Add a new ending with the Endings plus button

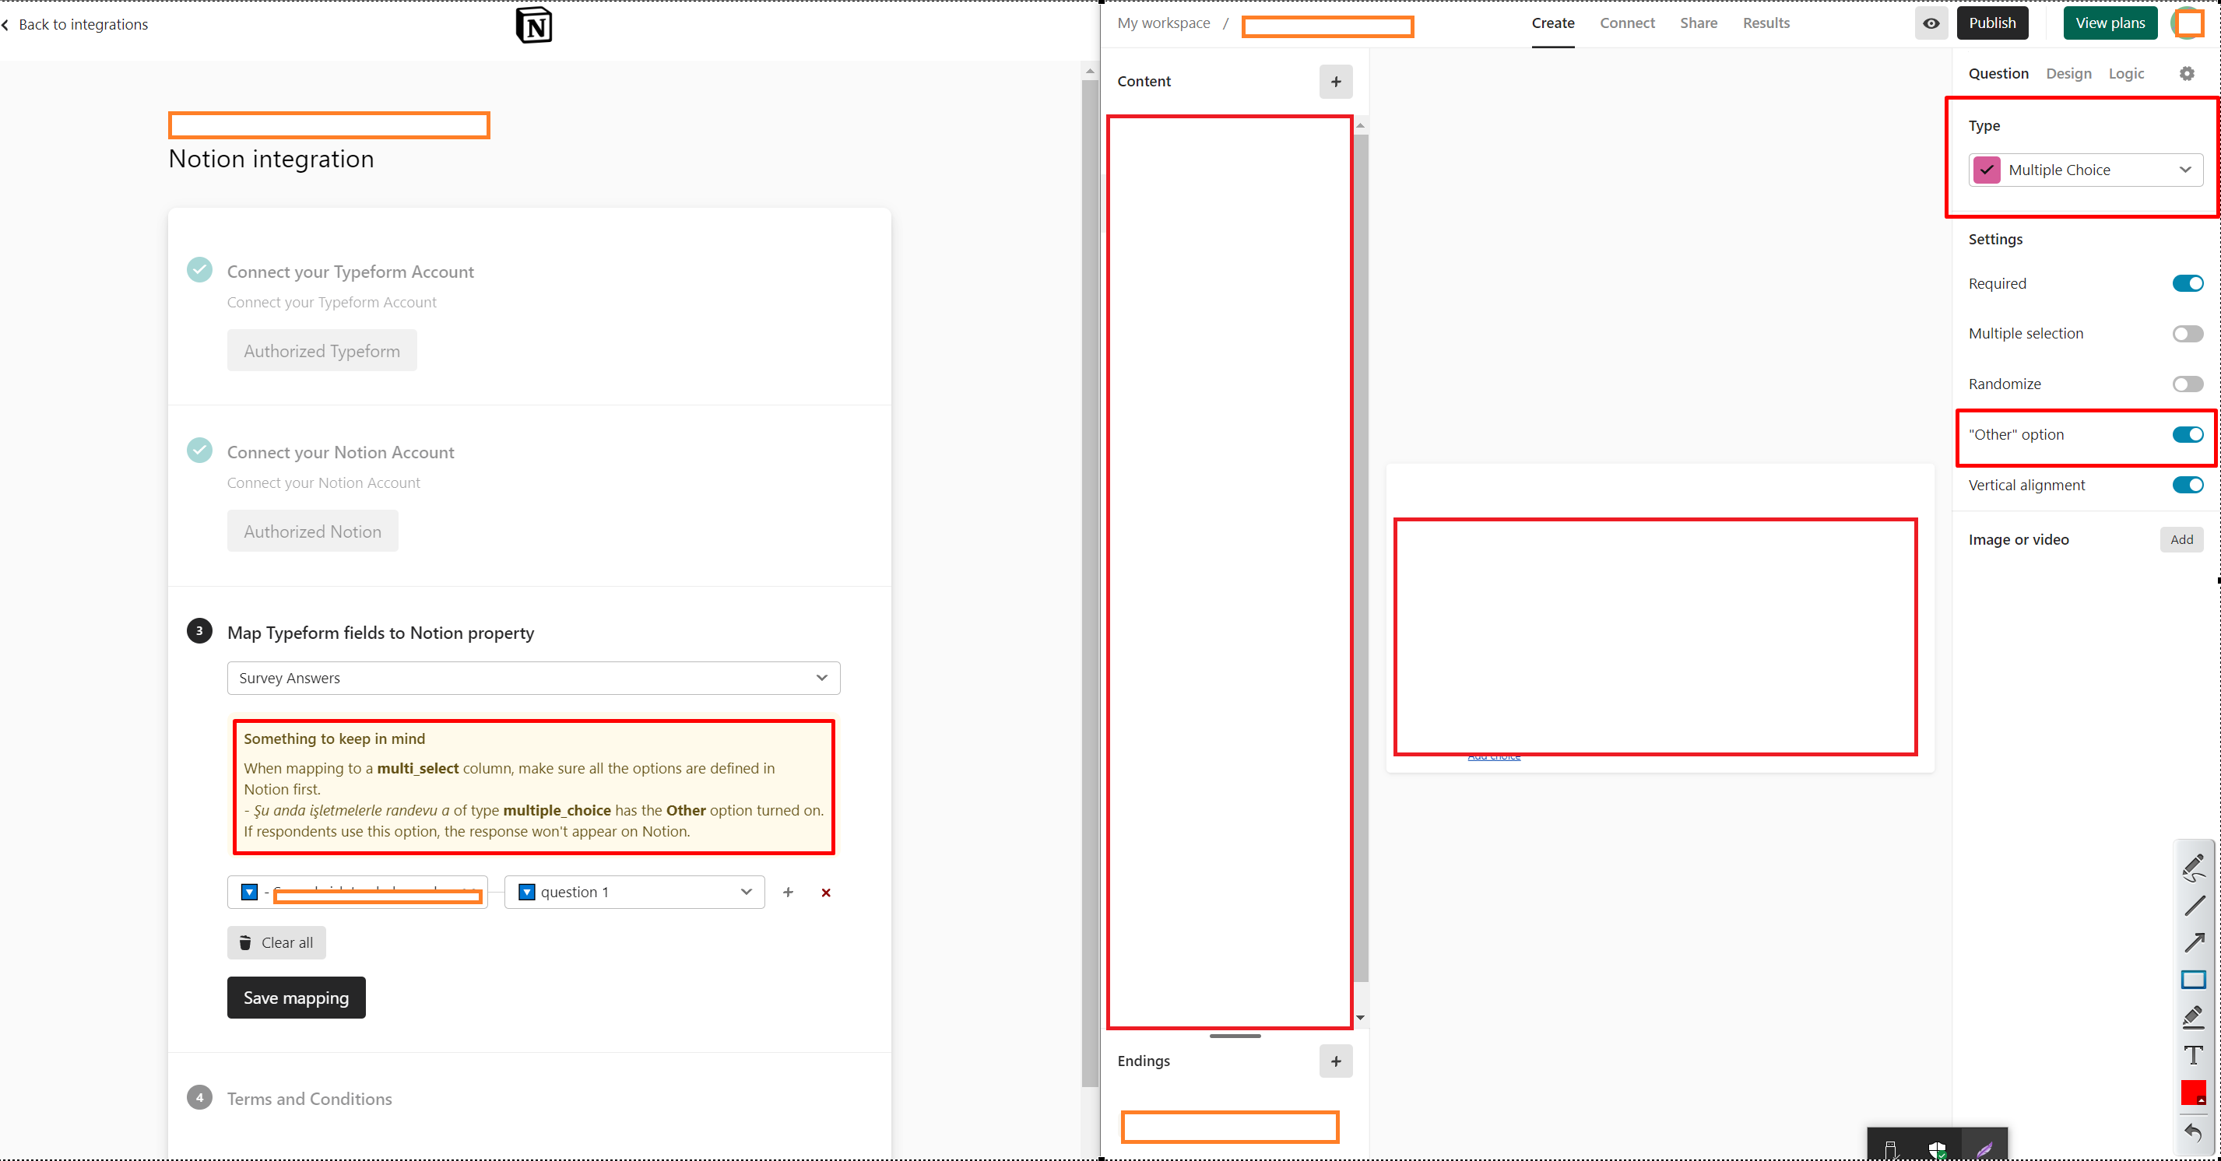click(x=1336, y=1061)
